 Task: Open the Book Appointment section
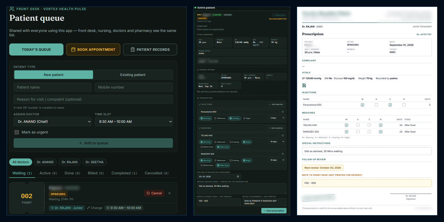point(93,50)
